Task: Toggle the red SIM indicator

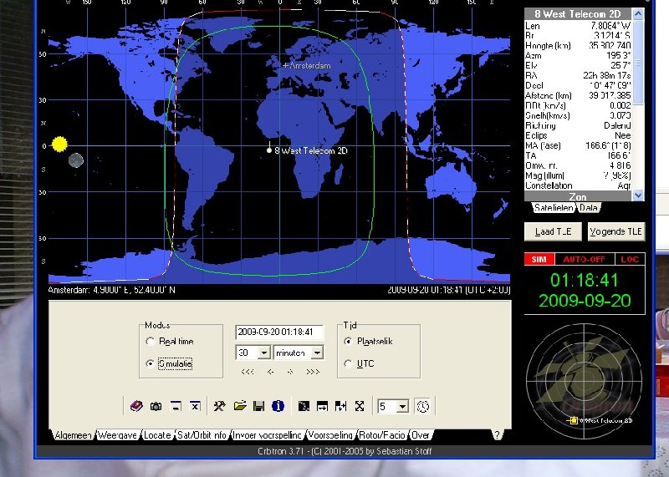Action: coord(539,259)
